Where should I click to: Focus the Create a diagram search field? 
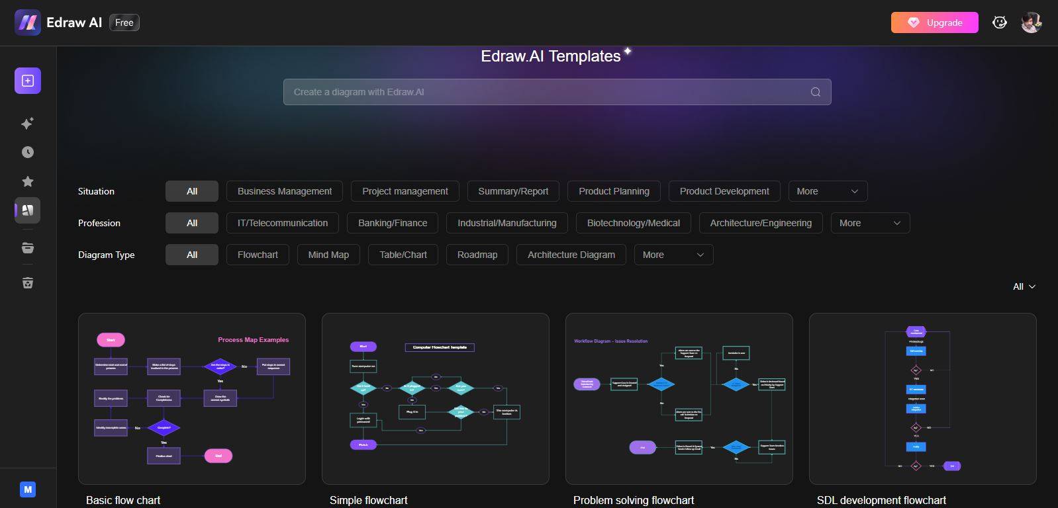pyautogui.click(x=557, y=92)
